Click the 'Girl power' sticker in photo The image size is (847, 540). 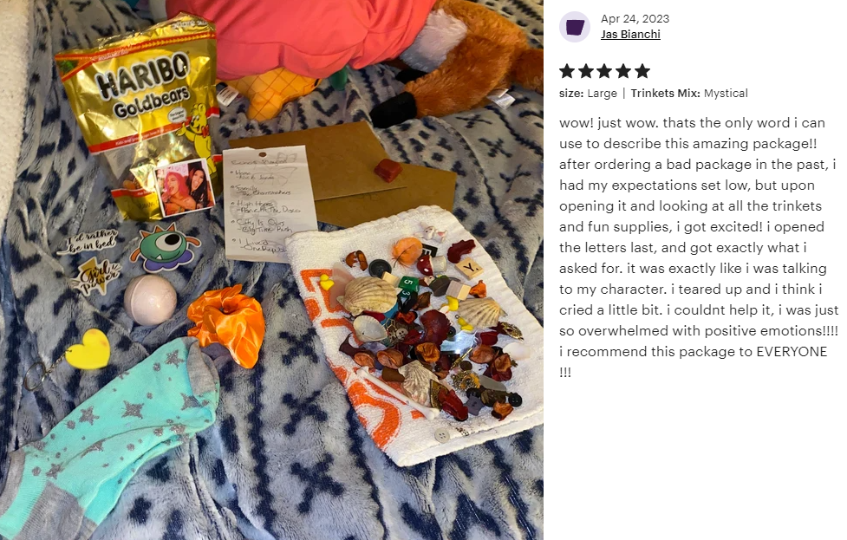pos(97,277)
